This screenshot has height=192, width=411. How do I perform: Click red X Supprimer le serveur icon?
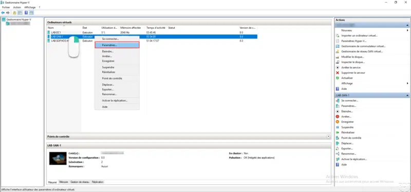[338, 73]
